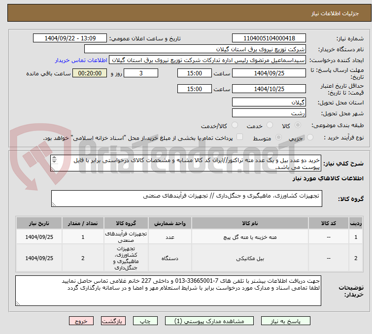Viewport: 372px width, 334px height.
Task: Click the خروج exit button
Action: point(81,321)
